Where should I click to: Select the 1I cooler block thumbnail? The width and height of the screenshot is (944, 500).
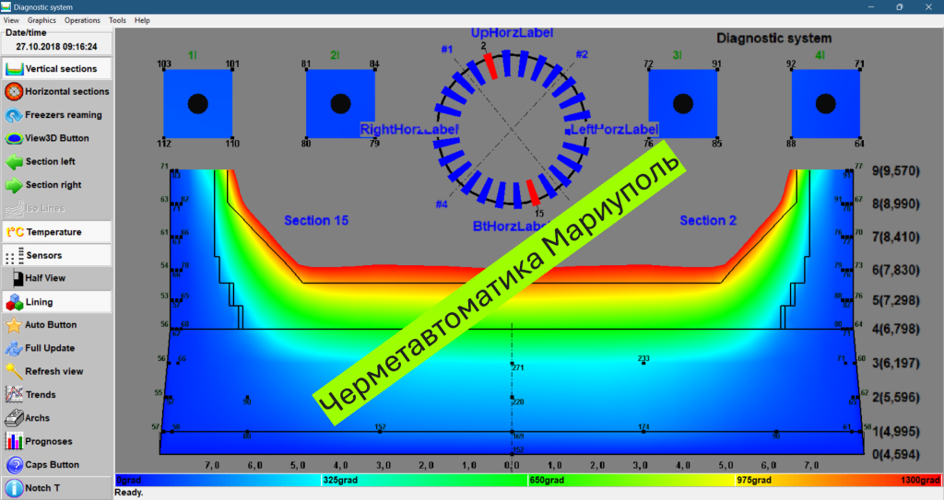click(x=198, y=104)
